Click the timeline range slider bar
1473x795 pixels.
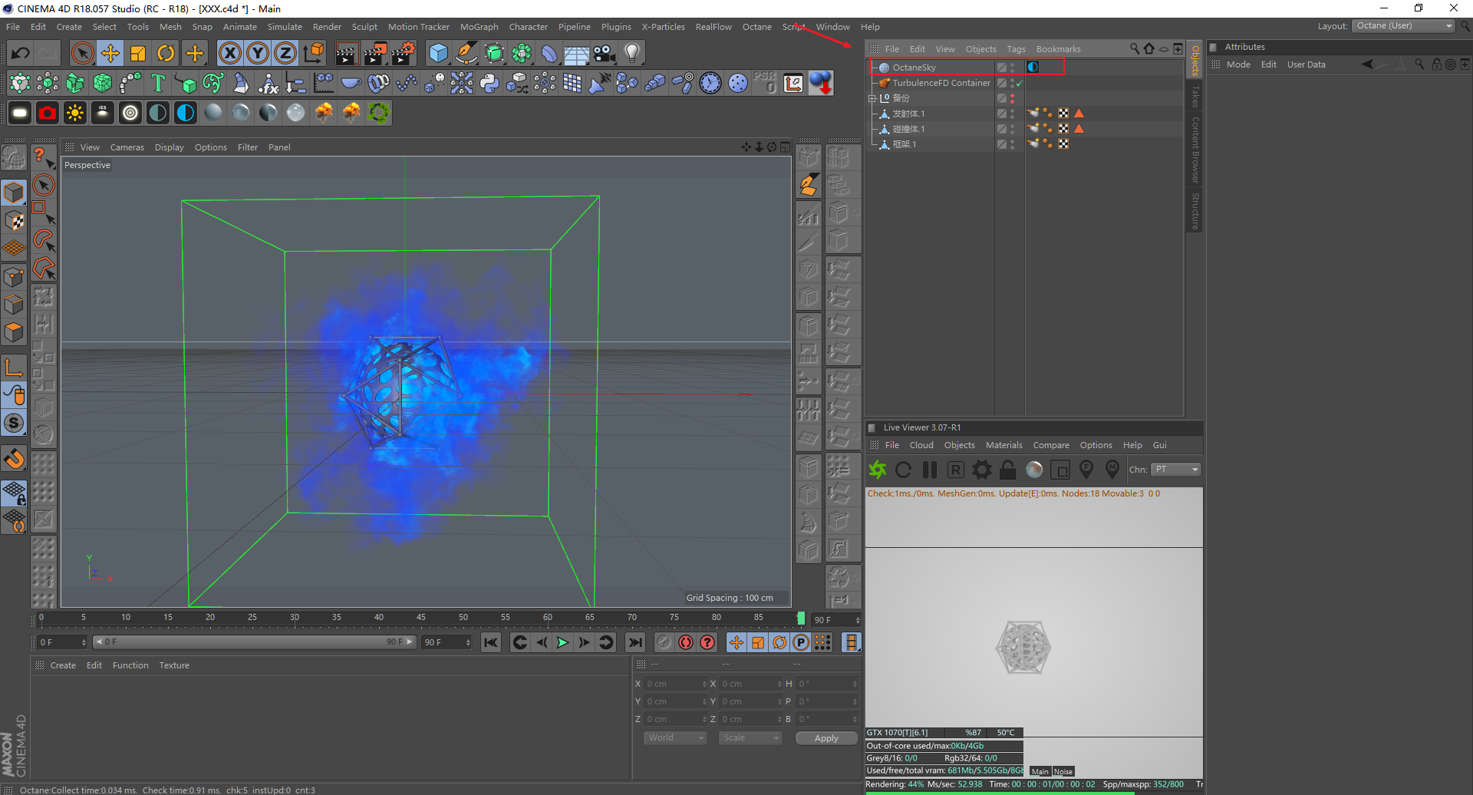click(254, 642)
